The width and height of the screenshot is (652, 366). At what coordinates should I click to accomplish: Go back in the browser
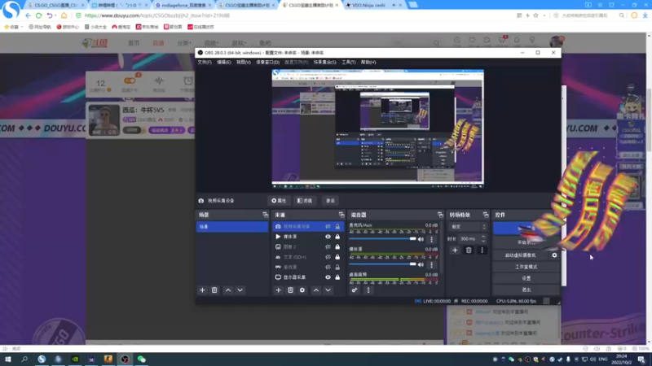28,15
